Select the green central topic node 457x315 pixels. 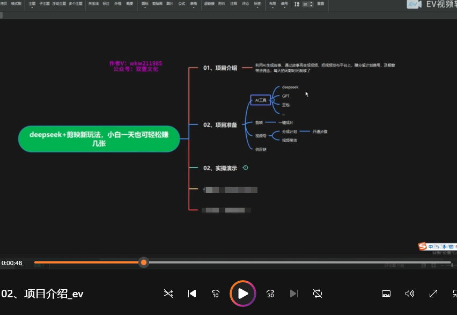tap(99, 139)
